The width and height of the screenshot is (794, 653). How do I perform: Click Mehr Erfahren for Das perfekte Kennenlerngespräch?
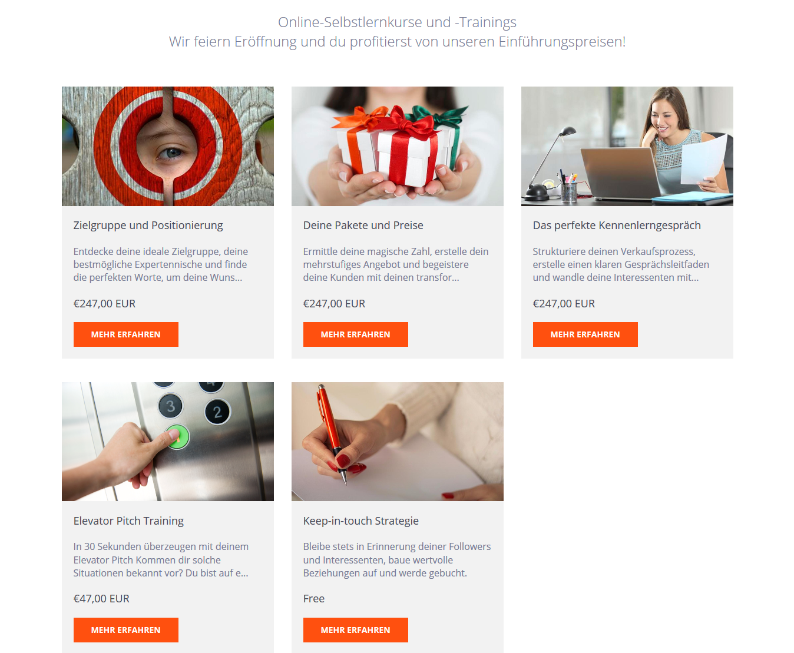pos(585,334)
